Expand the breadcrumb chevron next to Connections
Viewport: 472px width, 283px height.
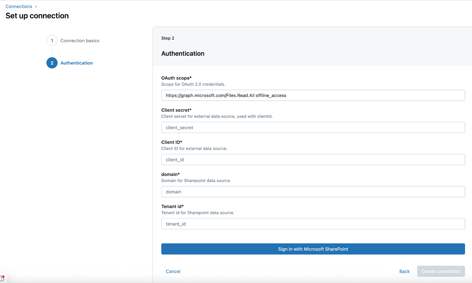(36, 6)
